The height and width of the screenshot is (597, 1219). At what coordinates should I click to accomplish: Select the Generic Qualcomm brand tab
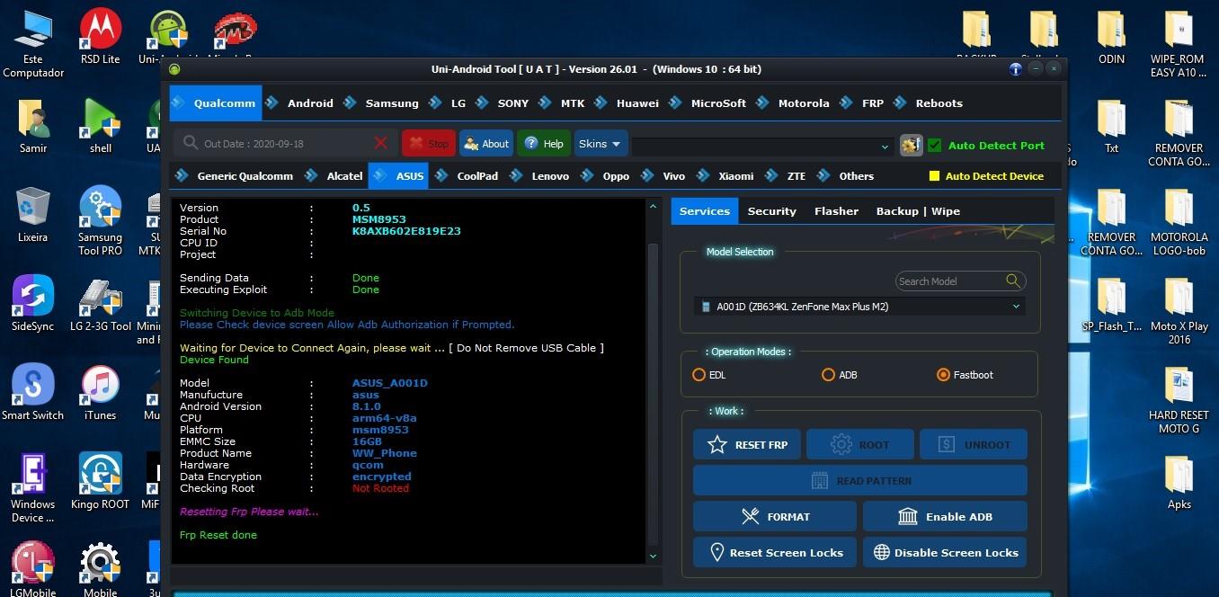tap(245, 176)
